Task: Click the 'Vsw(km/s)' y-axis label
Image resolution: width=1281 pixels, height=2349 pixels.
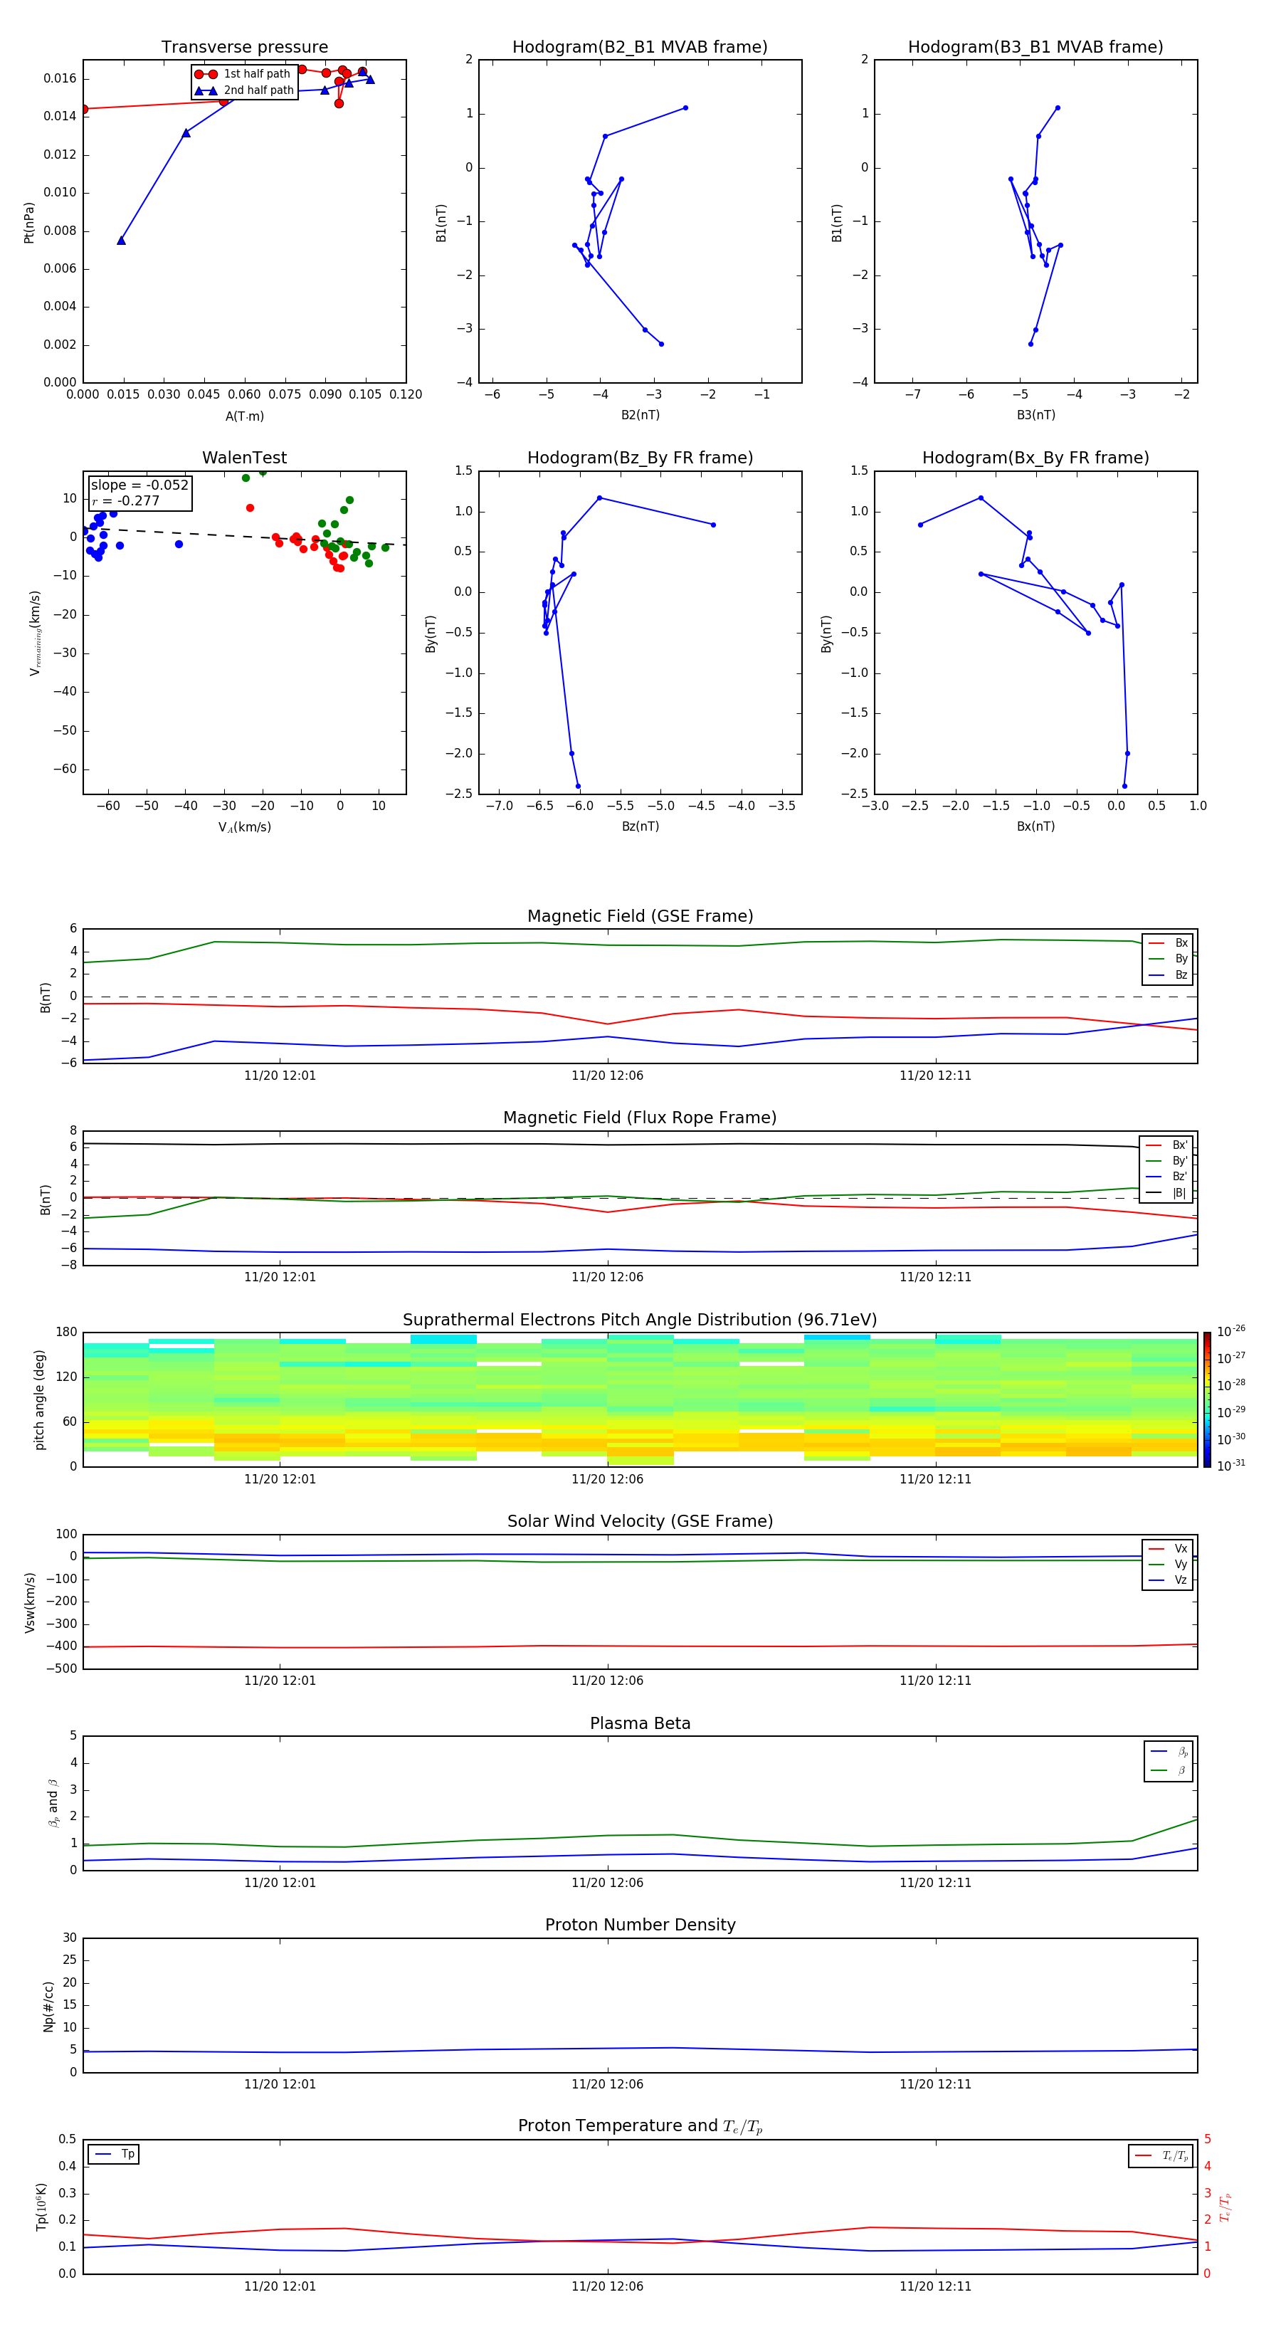Action: [30, 1602]
